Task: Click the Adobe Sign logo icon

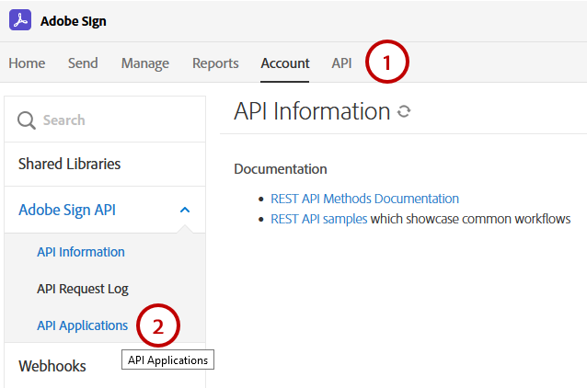Action: pyautogui.click(x=19, y=20)
